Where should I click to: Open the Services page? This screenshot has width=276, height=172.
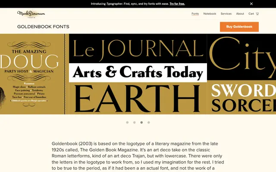coord(226,14)
